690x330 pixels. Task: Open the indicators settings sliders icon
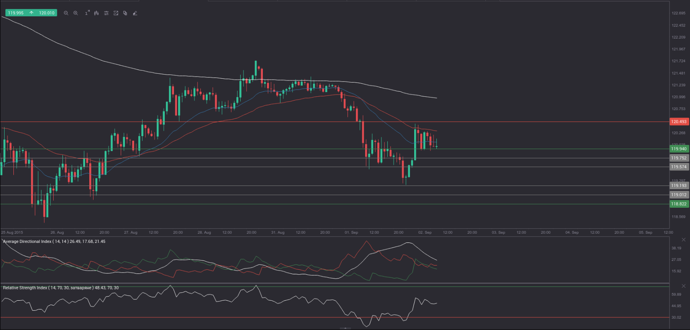(x=106, y=13)
